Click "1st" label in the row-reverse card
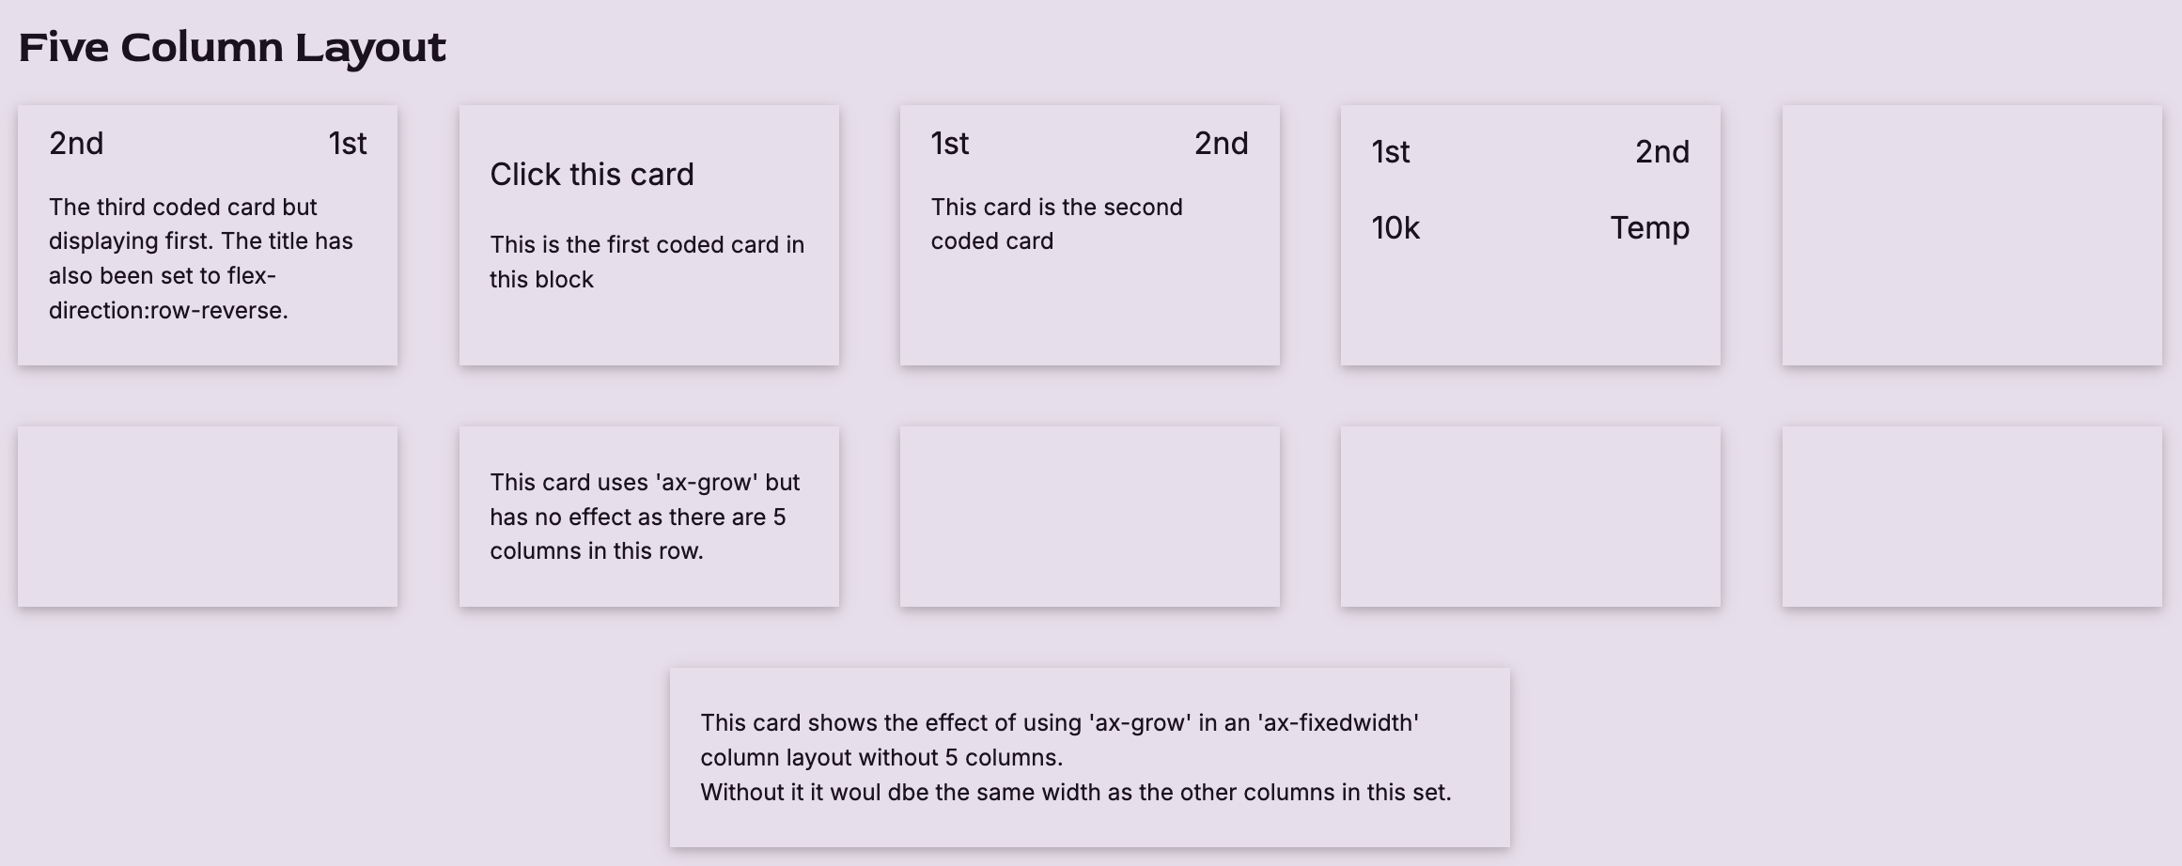2182x866 pixels. point(348,144)
